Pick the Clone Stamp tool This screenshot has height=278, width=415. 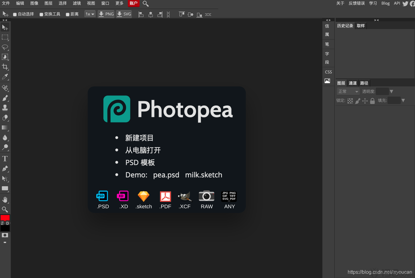pos(5,108)
